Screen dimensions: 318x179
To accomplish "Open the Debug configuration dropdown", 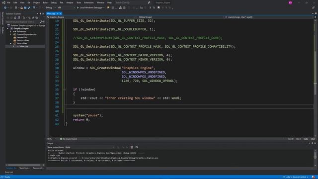I will click(x=51, y=8).
